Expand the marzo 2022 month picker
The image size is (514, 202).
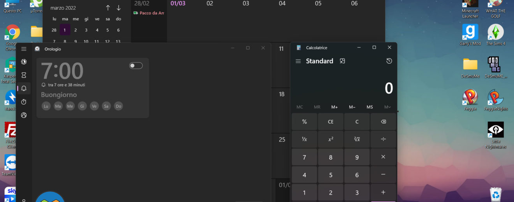(63, 8)
